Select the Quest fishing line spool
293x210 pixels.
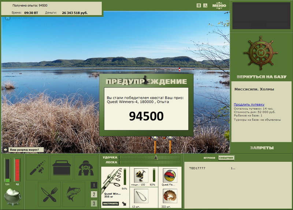pyautogui.click(x=170, y=176)
